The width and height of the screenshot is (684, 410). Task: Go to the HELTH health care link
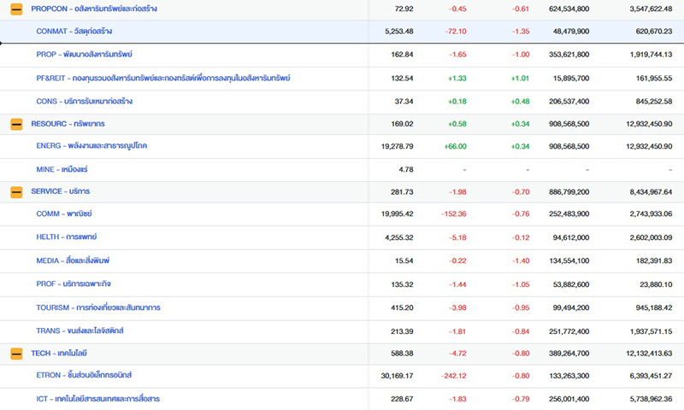[x=67, y=237]
